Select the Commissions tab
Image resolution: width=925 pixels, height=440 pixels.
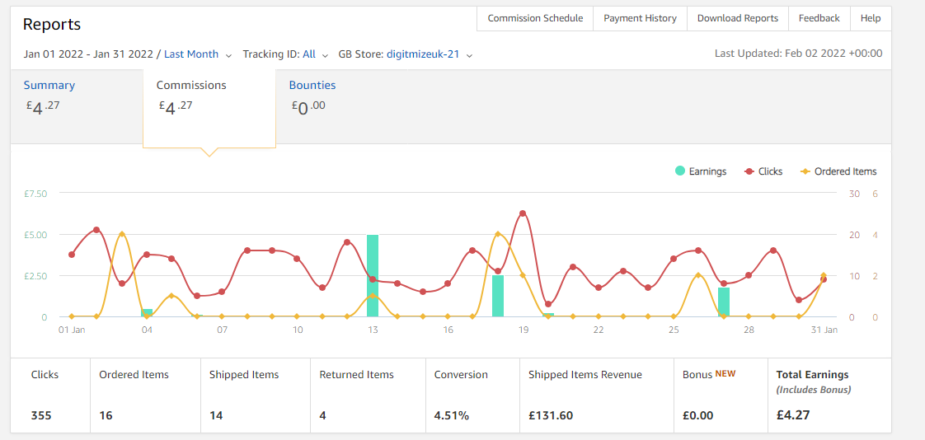(191, 85)
